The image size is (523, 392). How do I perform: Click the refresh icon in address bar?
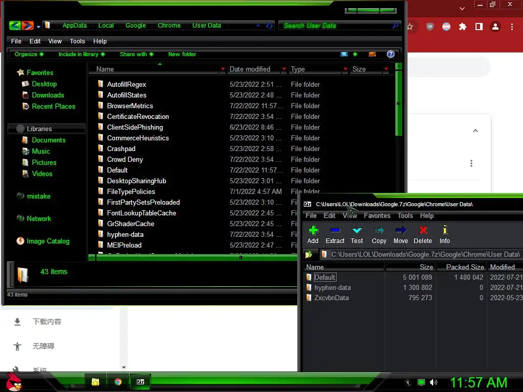click(x=269, y=26)
